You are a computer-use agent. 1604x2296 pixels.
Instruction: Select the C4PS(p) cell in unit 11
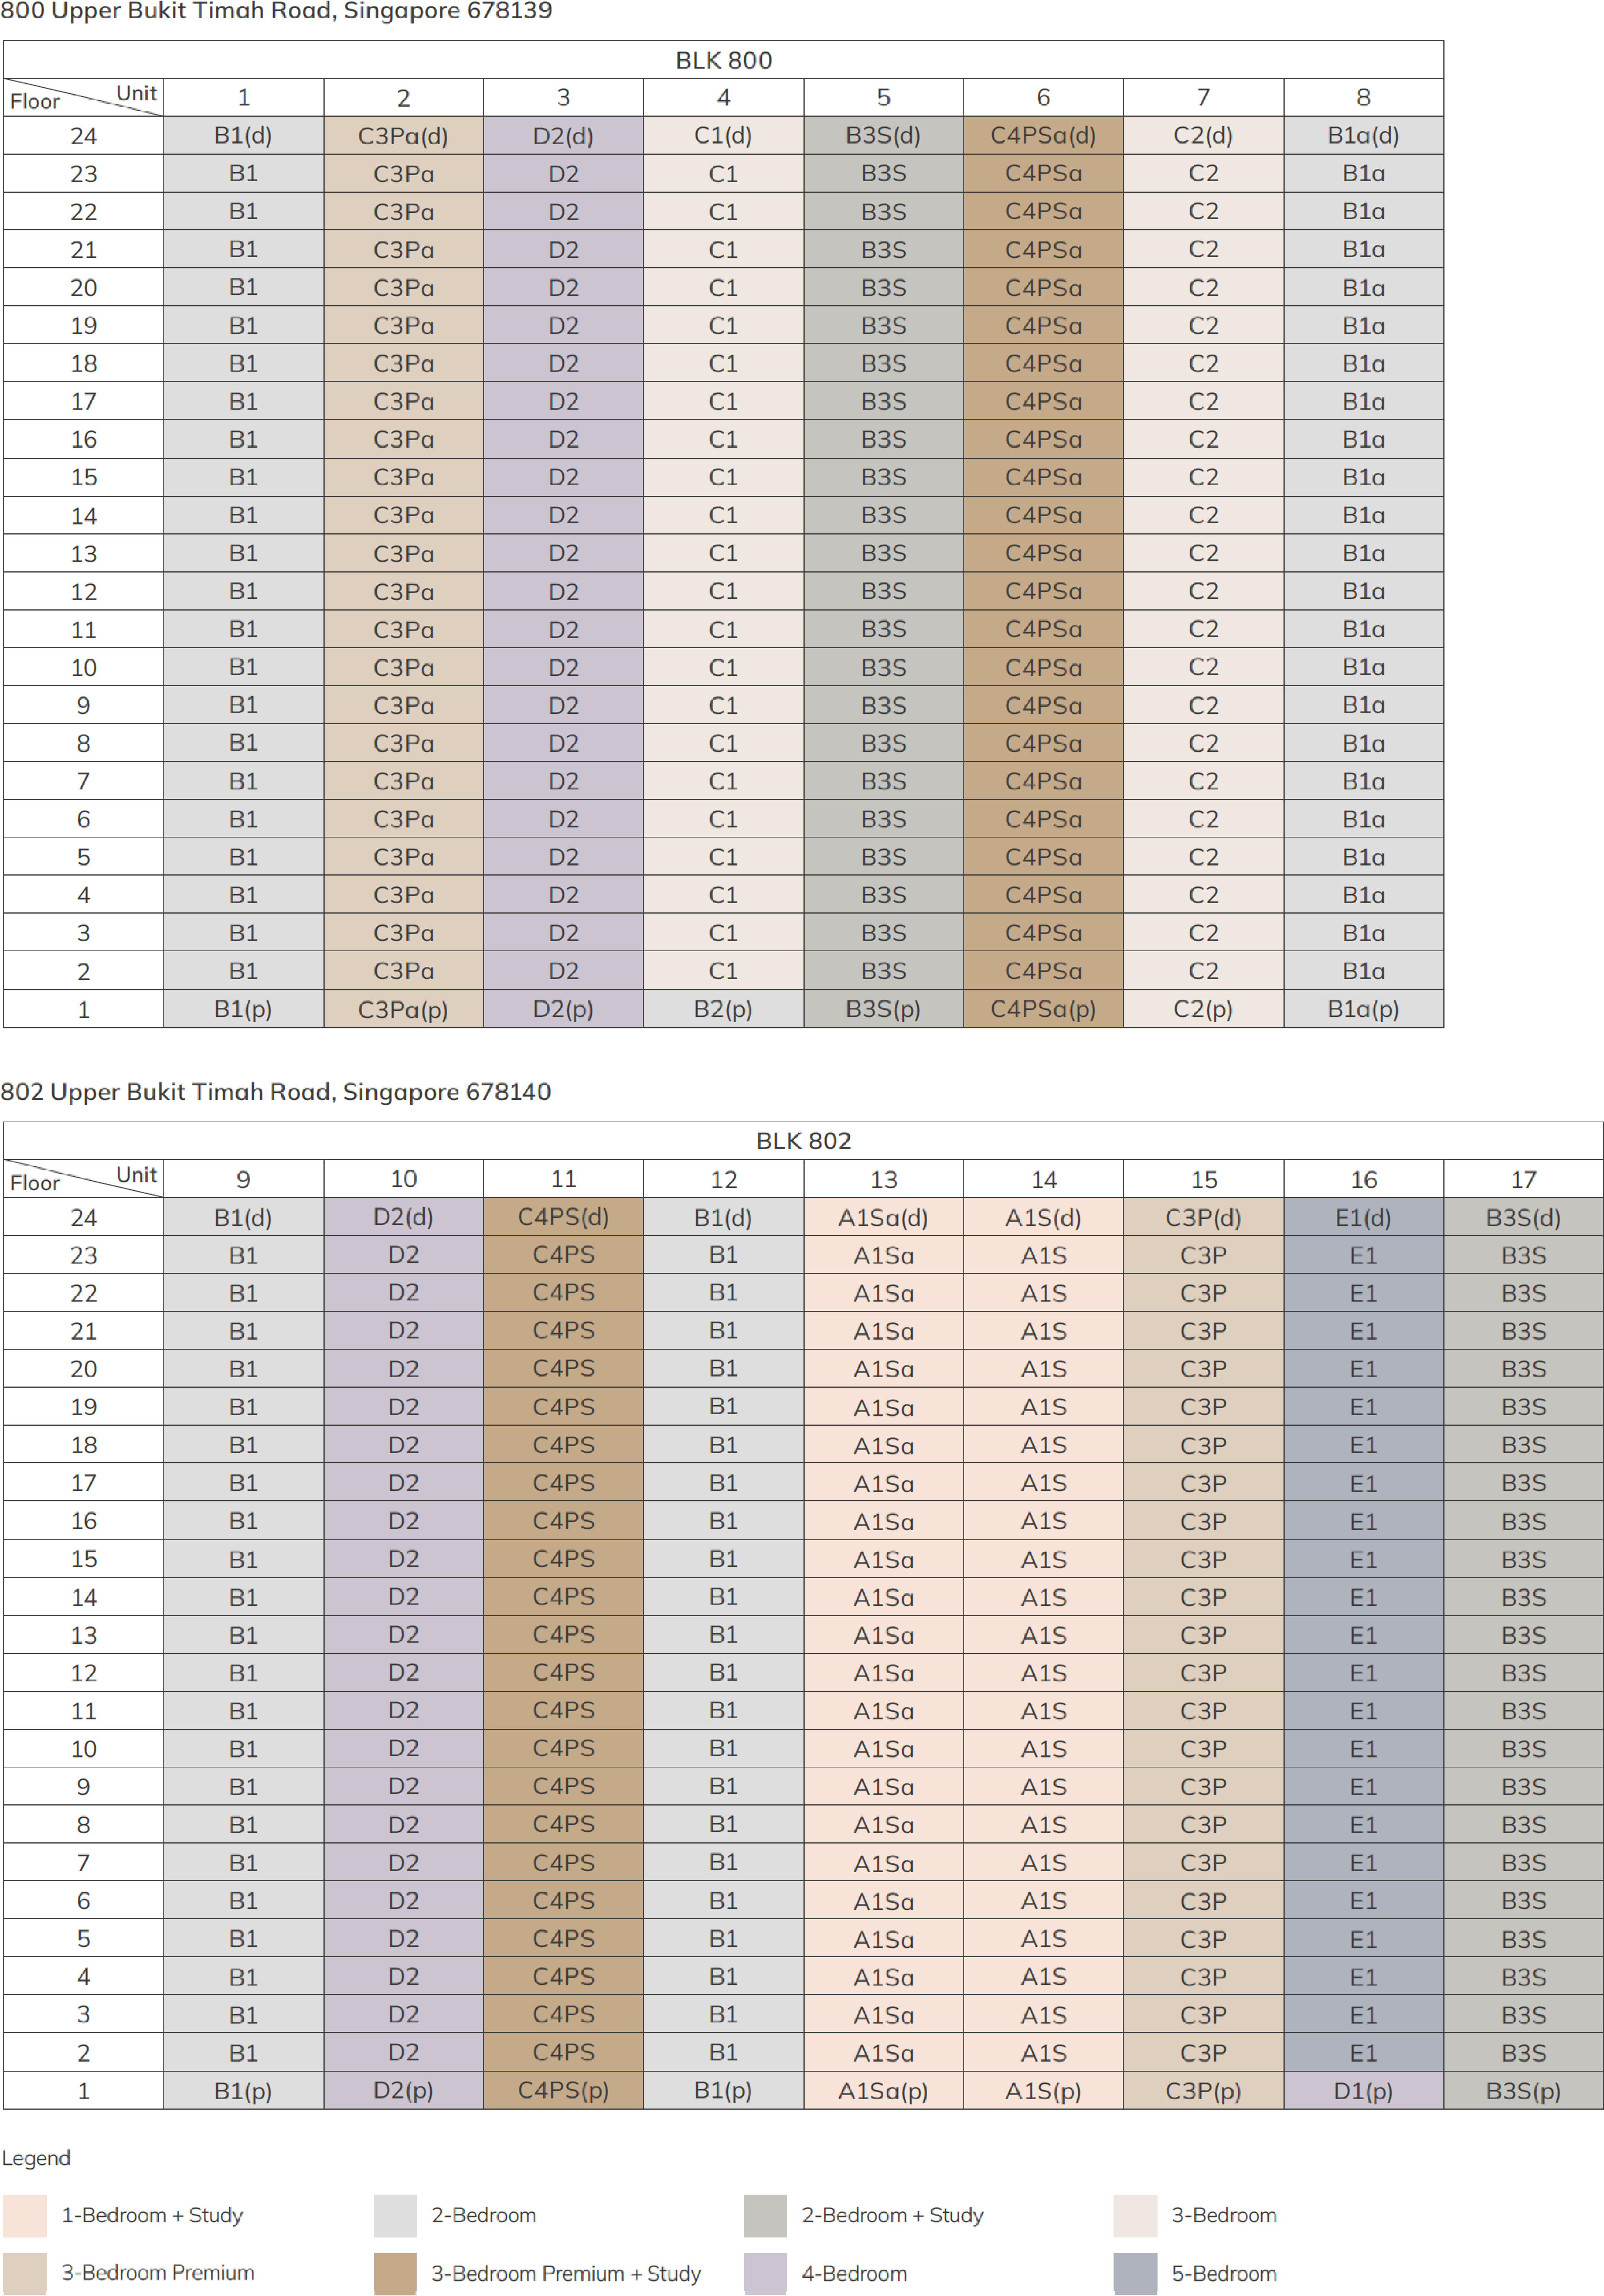[563, 2090]
